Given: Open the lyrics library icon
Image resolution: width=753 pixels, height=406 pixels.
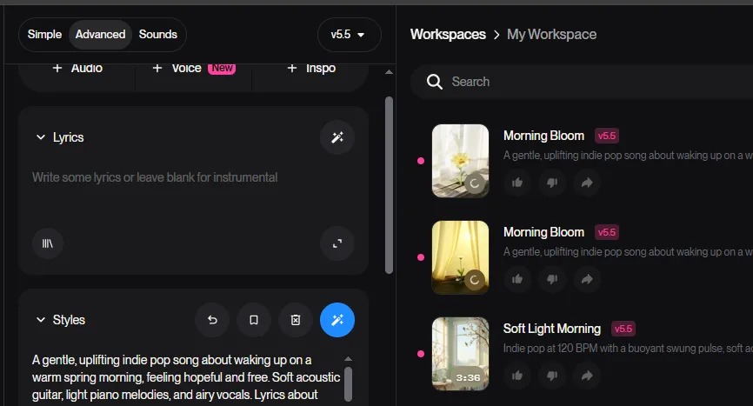Looking at the screenshot, I should click(48, 244).
